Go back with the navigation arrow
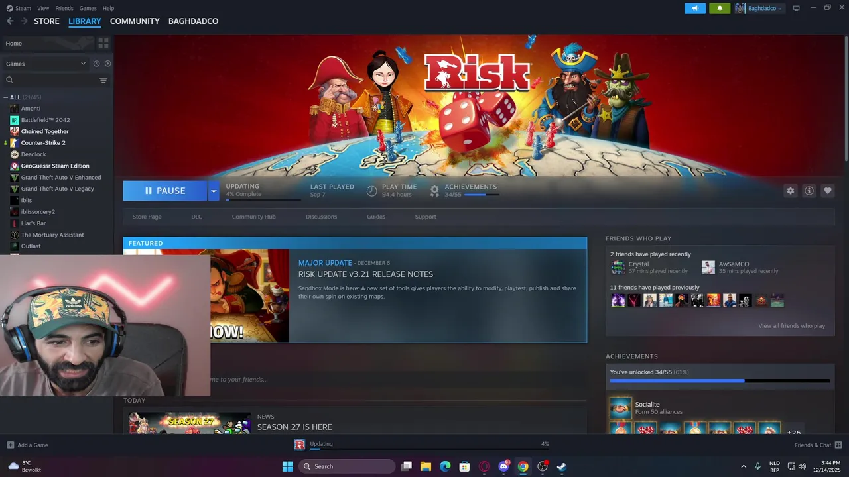 click(x=10, y=21)
